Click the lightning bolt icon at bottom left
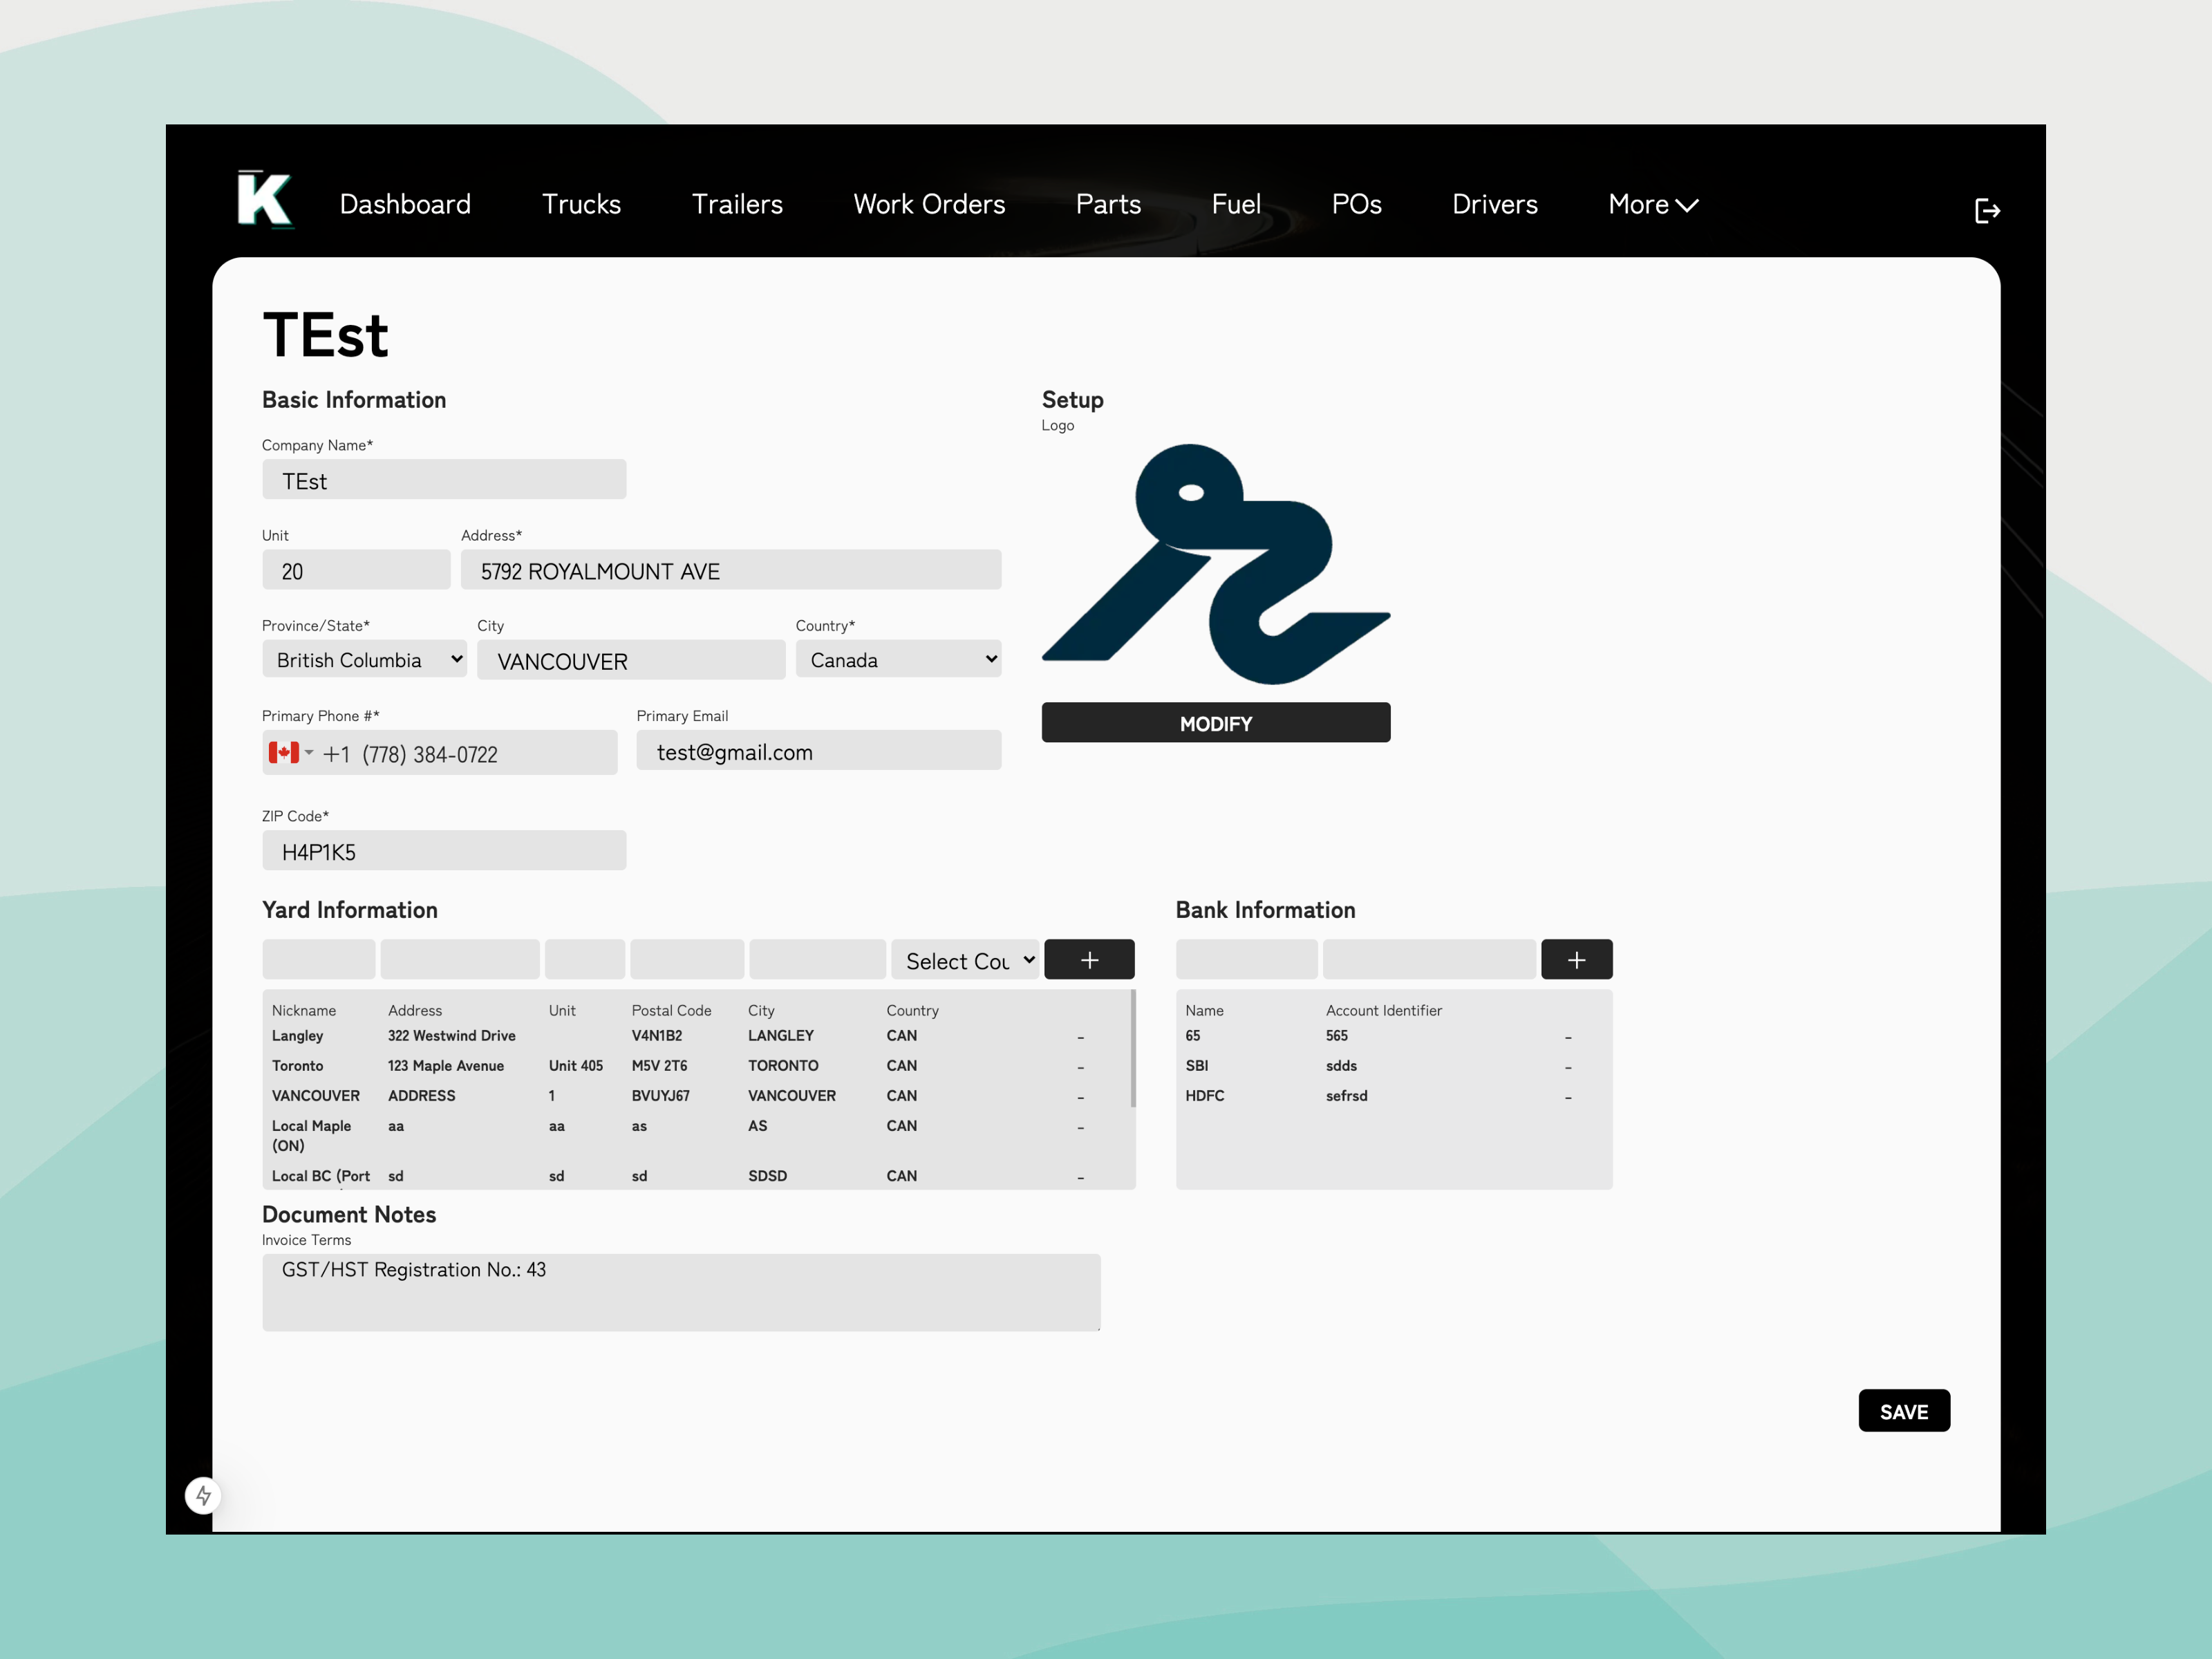 [203, 1495]
